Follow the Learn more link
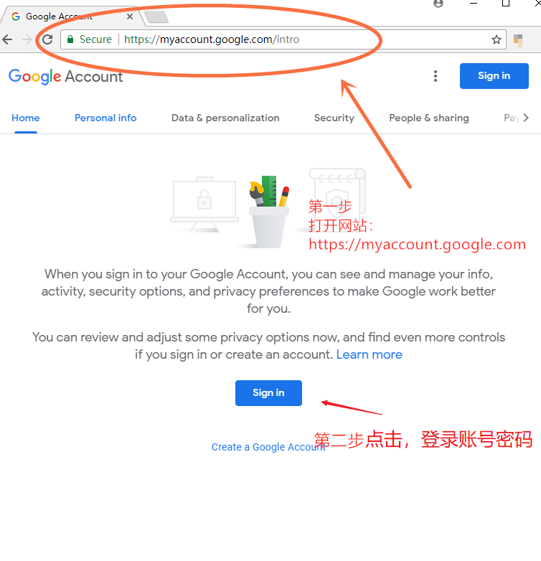Screen dimensions: 541x561 [x=370, y=354]
